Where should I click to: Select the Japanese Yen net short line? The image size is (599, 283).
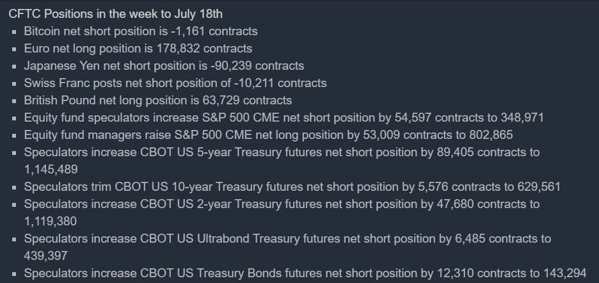pyautogui.click(x=164, y=65)
